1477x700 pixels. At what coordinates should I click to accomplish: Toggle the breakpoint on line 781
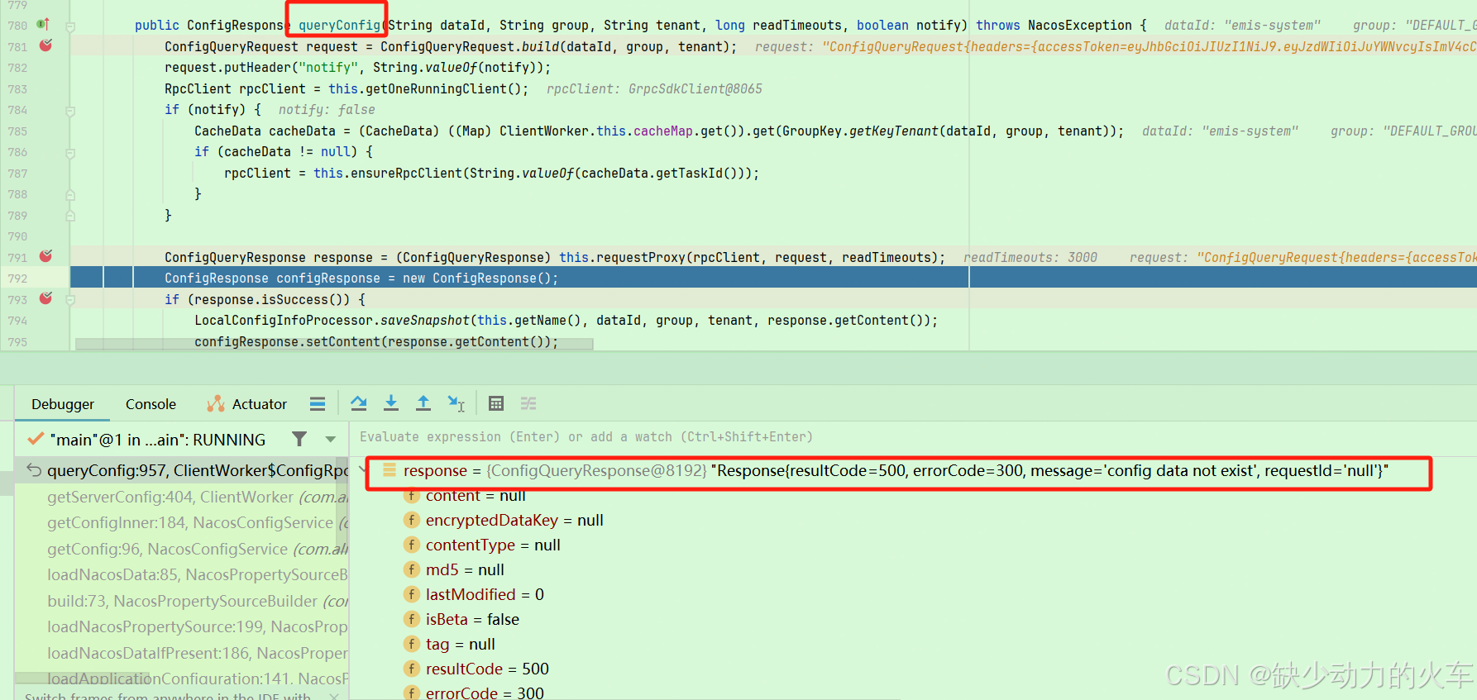(45, 45)
